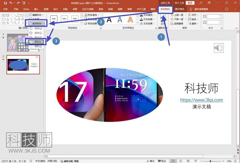Viewport: 240px width, 163px height.
Task: Open the 设计 ribbon tab
Action: (56, 9)
